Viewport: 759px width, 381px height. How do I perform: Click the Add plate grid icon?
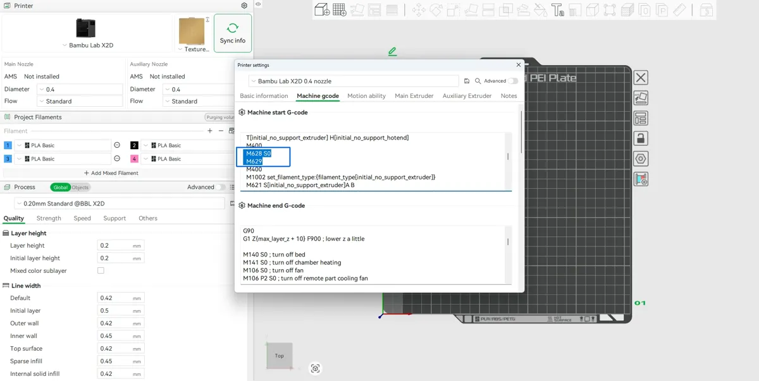(339, 9)
